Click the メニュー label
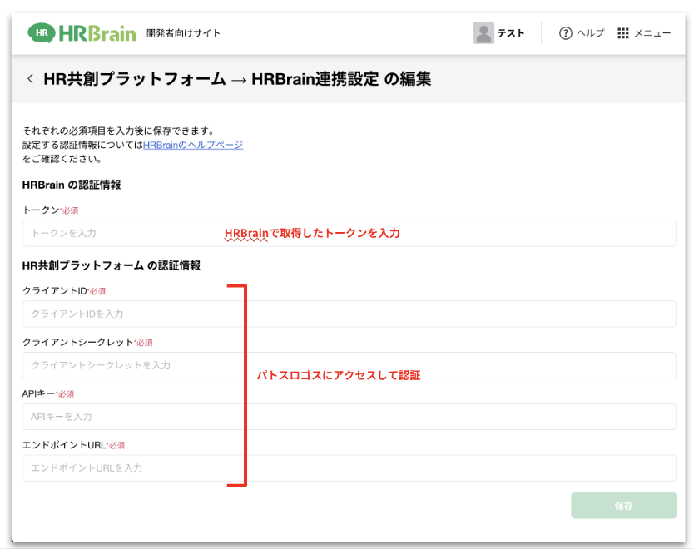Viewport: 694px width, 549px height. (x=652, y=33)
